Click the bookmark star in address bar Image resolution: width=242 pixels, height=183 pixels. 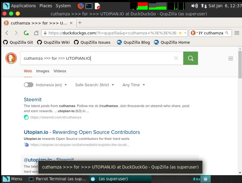click(180, 33)
